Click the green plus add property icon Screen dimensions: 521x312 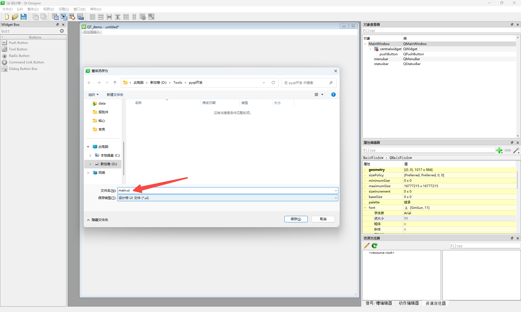[x=499, y=150]
